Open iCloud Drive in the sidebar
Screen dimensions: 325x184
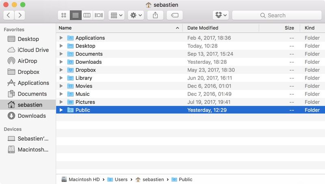[28, 50]
